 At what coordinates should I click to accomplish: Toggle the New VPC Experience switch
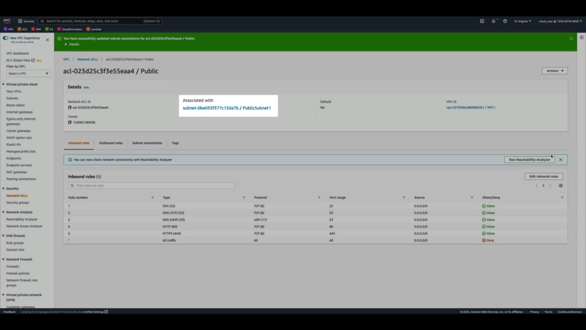(5, 38)
